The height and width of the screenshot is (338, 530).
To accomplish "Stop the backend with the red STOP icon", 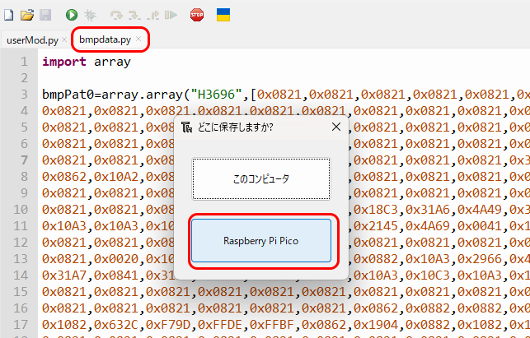I will (x=197, y=15).
